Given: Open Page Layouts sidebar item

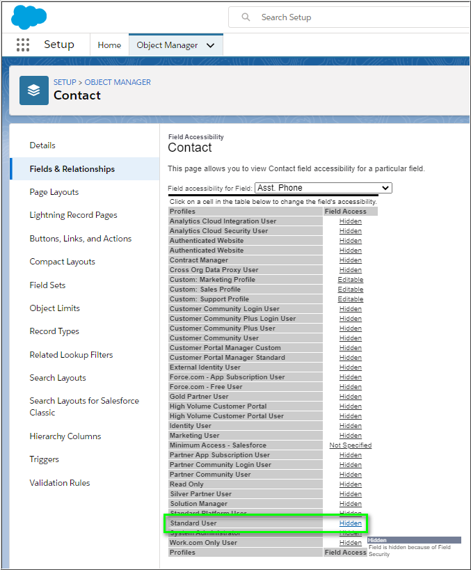Looking at the screenshot, I should pyautogui.click(x=54, y=192).
